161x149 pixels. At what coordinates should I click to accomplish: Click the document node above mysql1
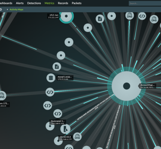pos(57,67)
